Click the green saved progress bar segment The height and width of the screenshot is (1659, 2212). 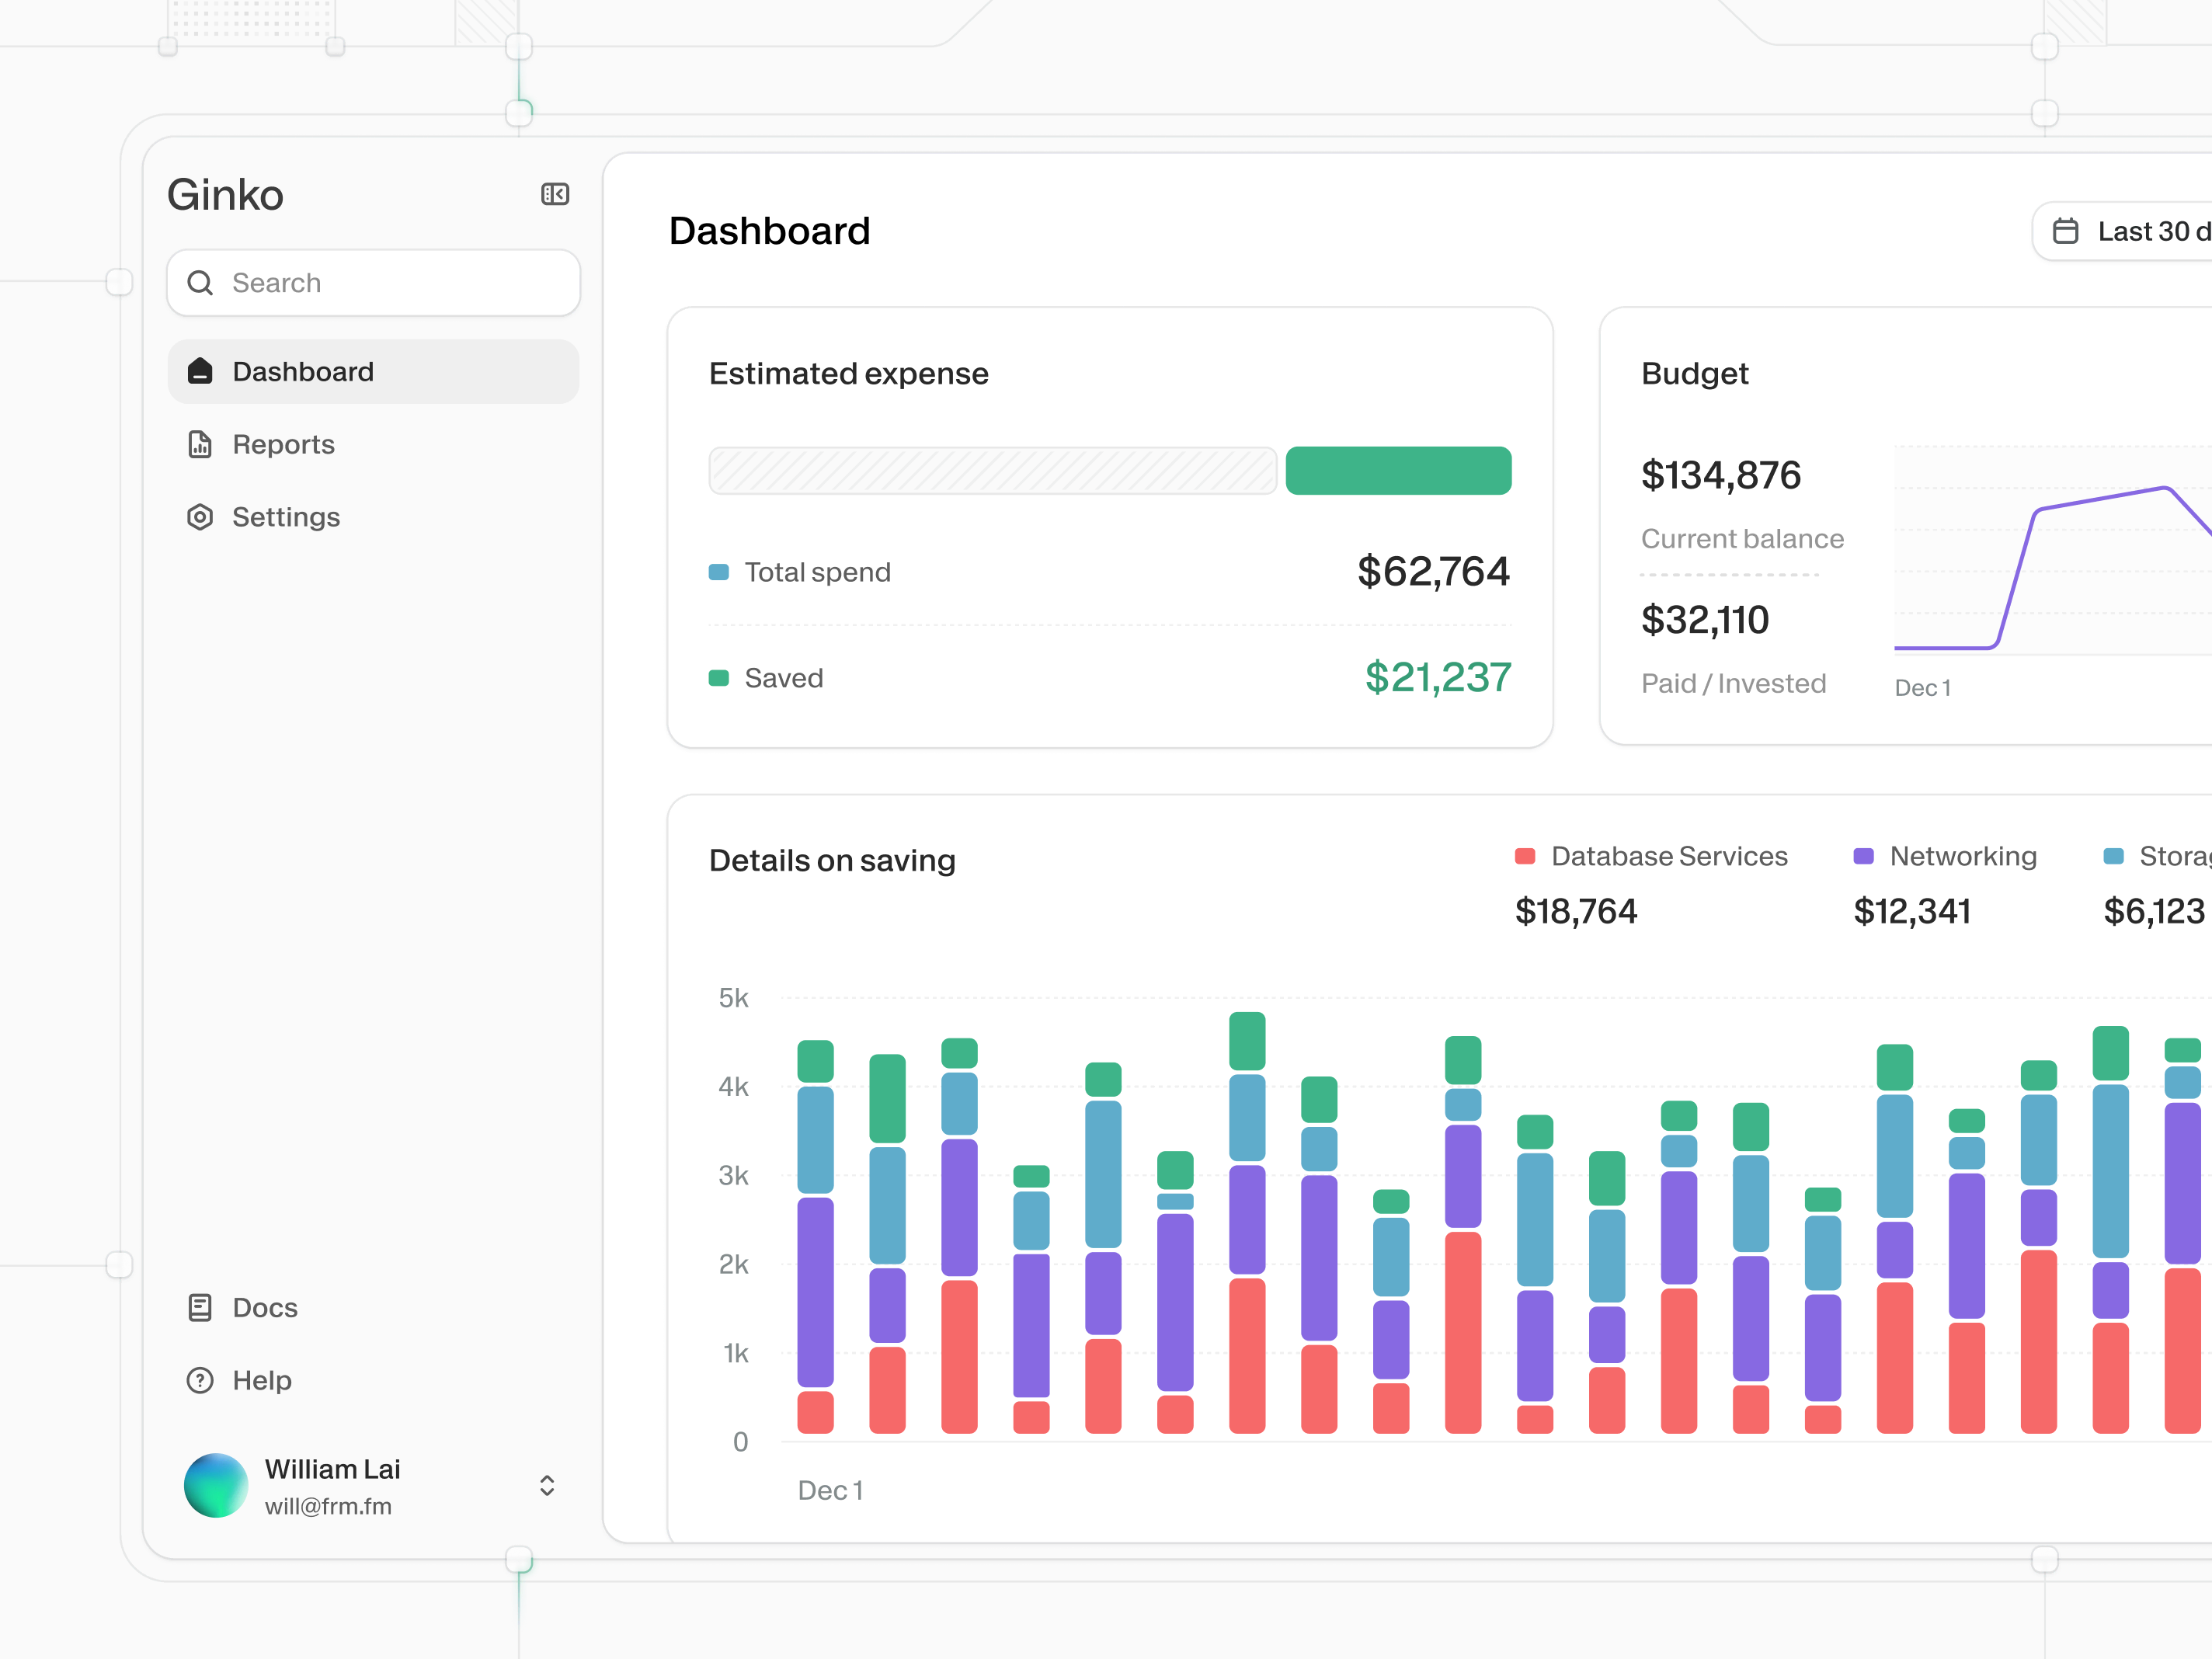click(1398, 470)
